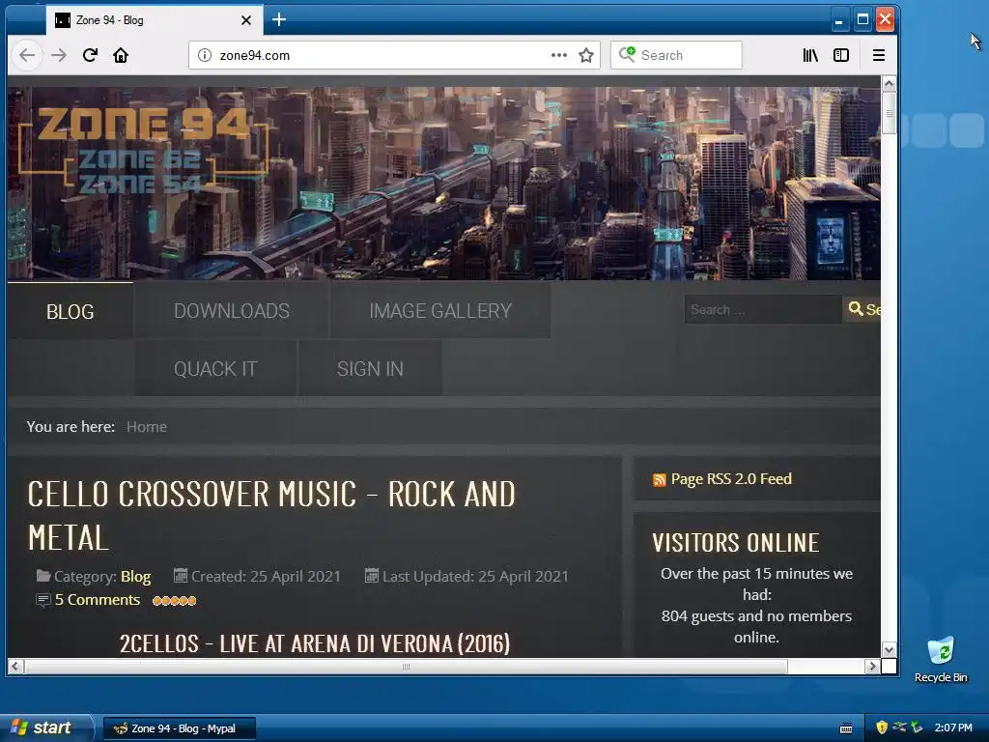
Task: Toggle the sidebar view icon
Action: pos(841,55)
